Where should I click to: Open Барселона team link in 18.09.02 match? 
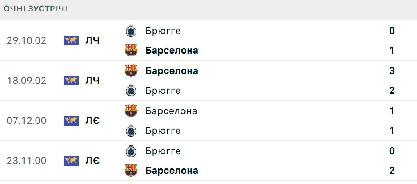(x=172, y=71)
